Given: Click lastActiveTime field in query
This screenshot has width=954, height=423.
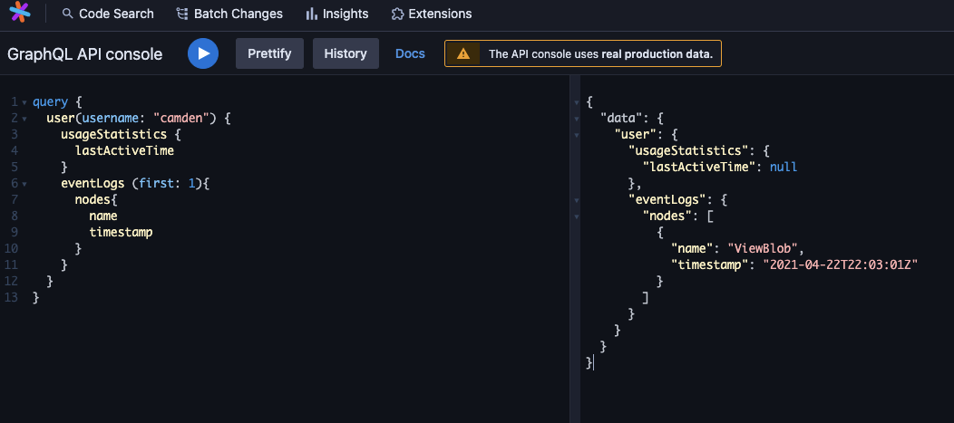Looking at the screenshot, I should [124, 150].
